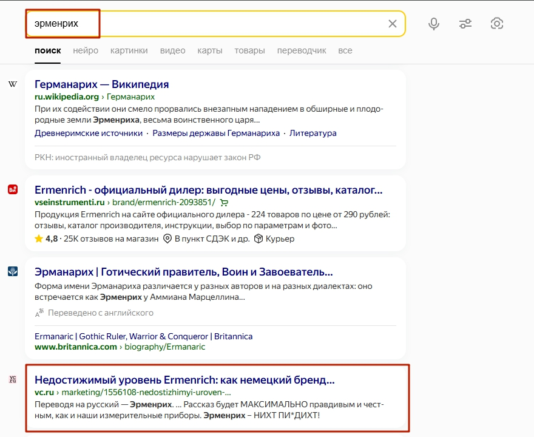Click the 25K отзывов на магазин text
The height and width of the screenshot is (437, 534).
pyautogui.click(x=111, y=239)
